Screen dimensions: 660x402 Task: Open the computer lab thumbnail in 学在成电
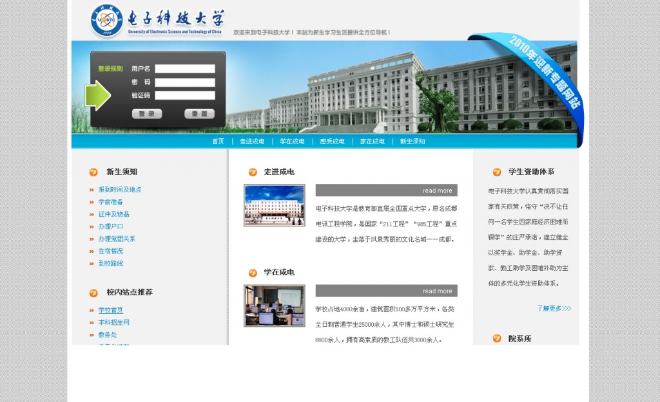275,306
